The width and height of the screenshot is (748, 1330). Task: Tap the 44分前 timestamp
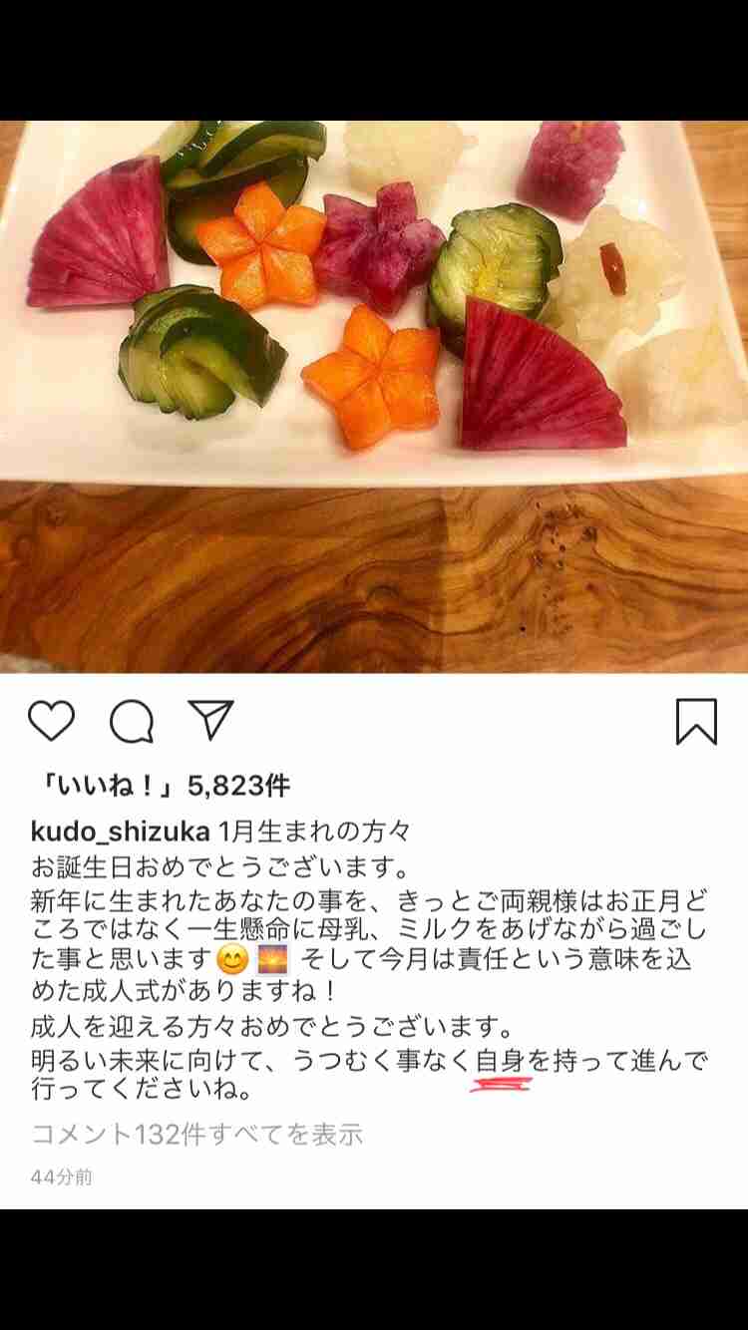tap(62, 1177)
